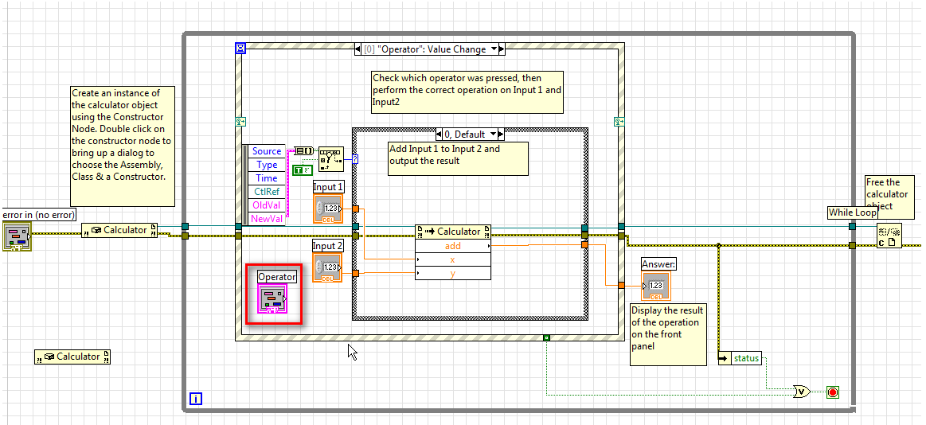This screenshot has height=425, width=926.
Task: Select the error in cluster terminal
Action: [x=17, y=236]
